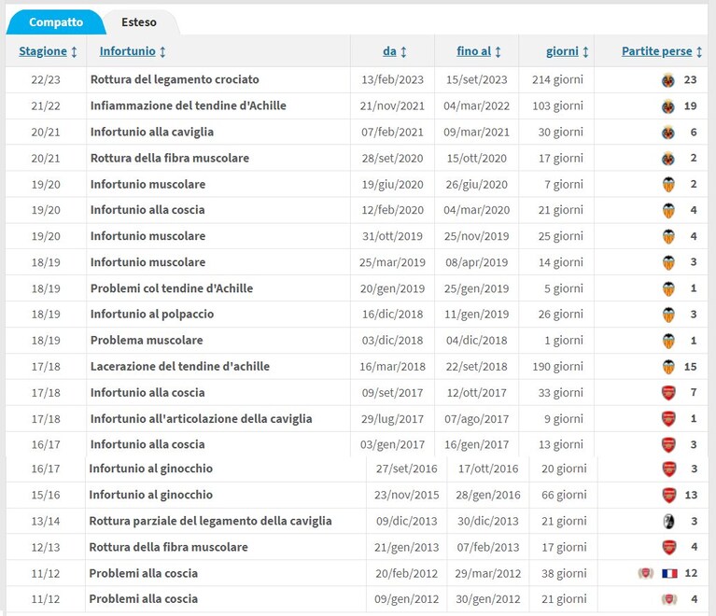This screenshot has width=716, height=616.
Task: Select the Compatto tab
Action: click(56, 22)
